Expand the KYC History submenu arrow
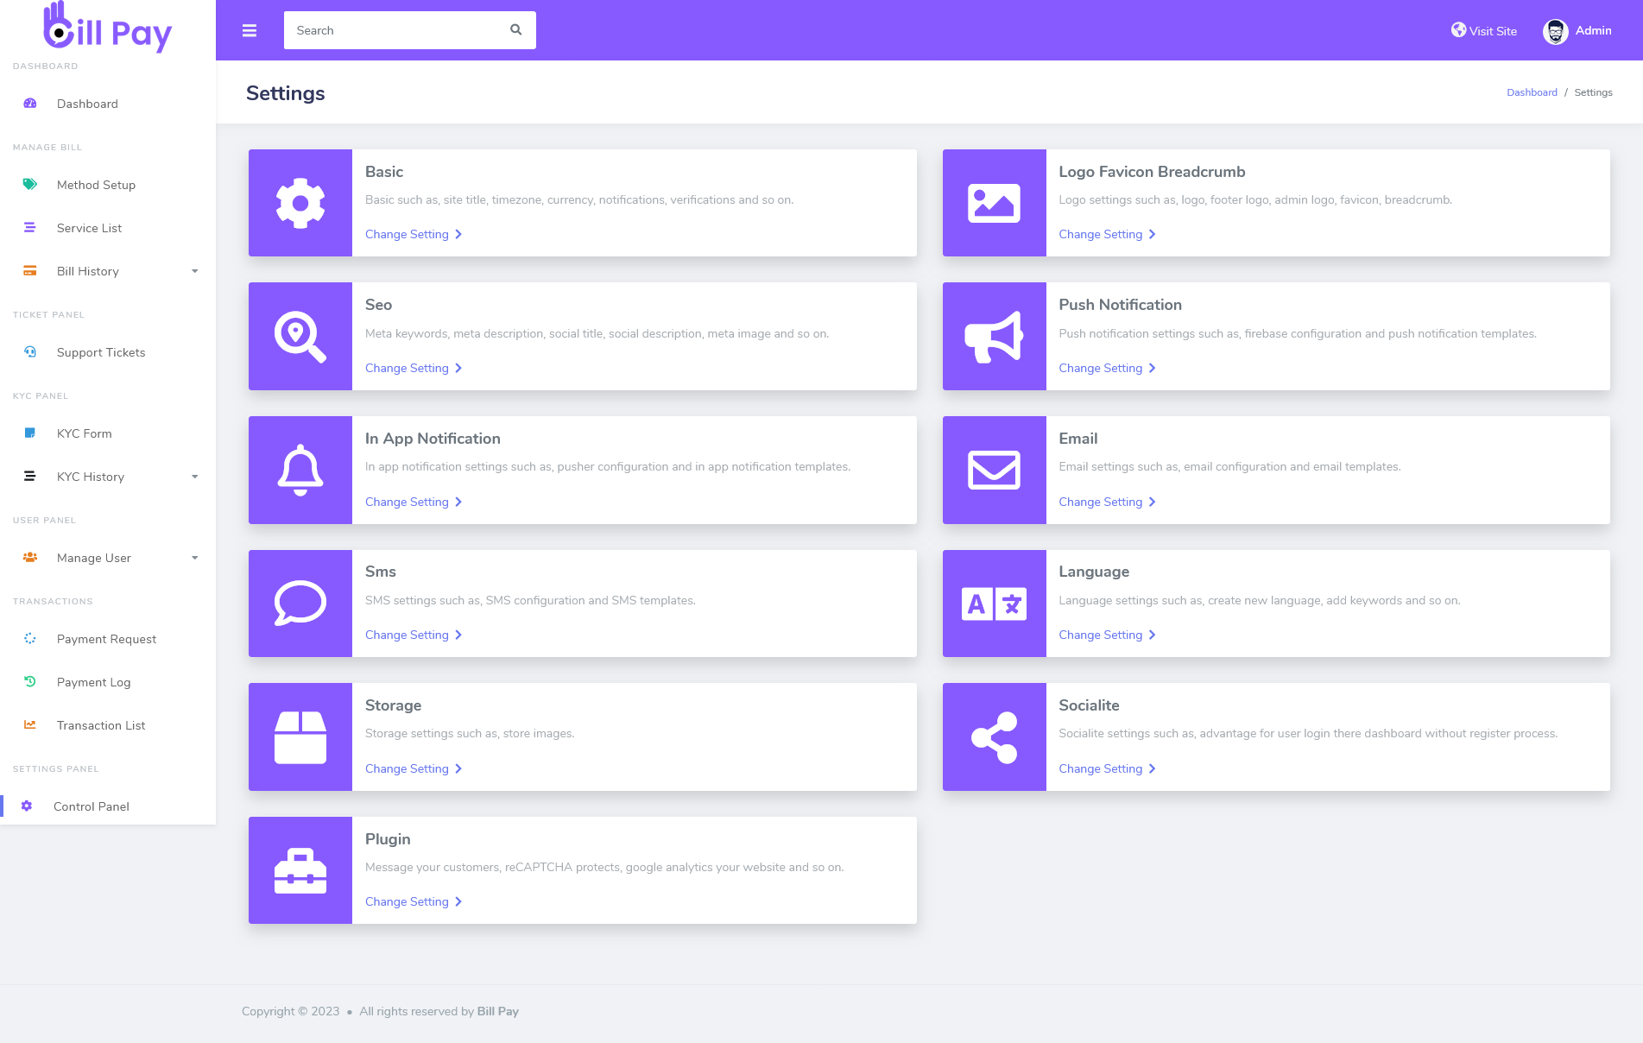1643x1043 pixels. [195, 477]
